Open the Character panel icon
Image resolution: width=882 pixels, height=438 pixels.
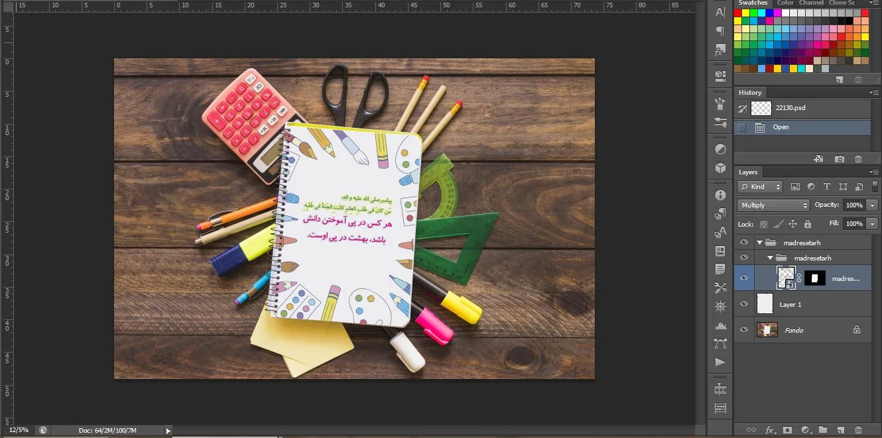pos(720,11)
